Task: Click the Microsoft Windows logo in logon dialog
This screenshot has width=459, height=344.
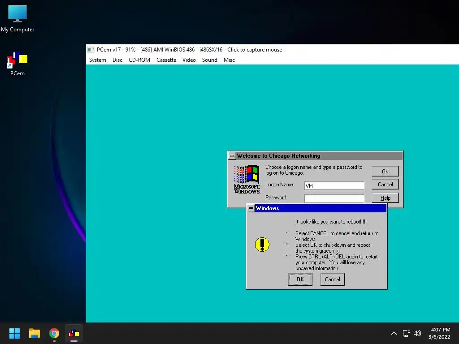Action: click(x=247, y=179)
